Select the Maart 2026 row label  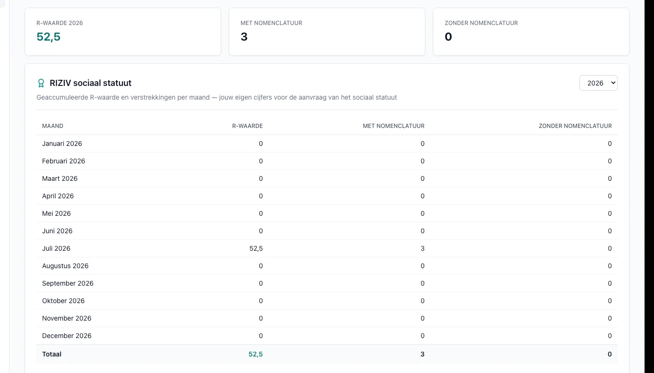pos(60,178)
